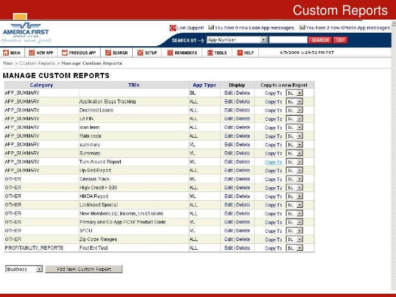The width and height of the screenshot is (396, 297).
Task: Open Copy To dropdown for Zip Code Ranges
Action: click(x=294, y=239)
